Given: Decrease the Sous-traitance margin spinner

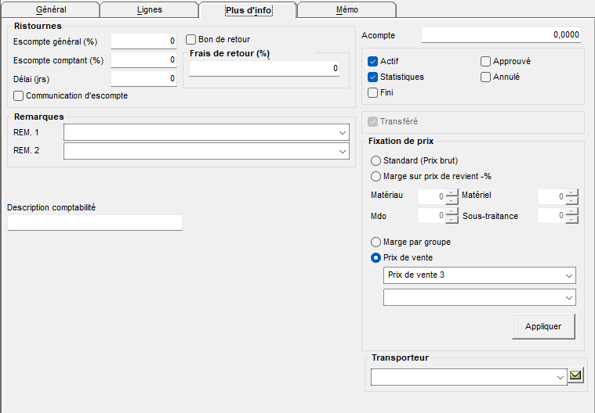Looking at the screenshot, I should coord(571,220).
